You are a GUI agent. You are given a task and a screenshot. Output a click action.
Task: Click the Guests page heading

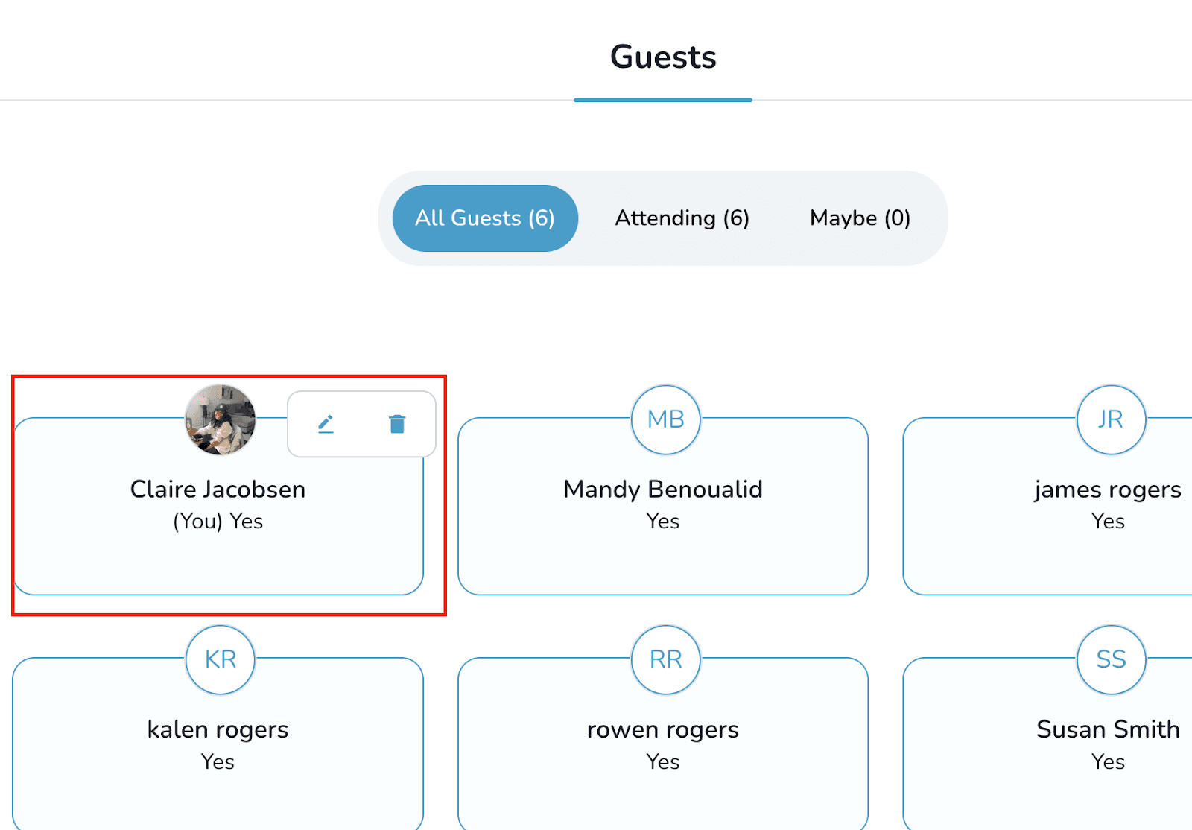662,57
